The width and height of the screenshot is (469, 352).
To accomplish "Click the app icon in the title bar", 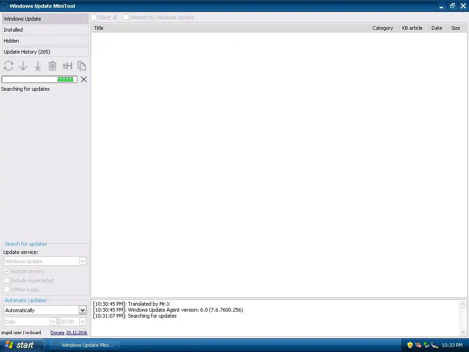I will (5, 5).
